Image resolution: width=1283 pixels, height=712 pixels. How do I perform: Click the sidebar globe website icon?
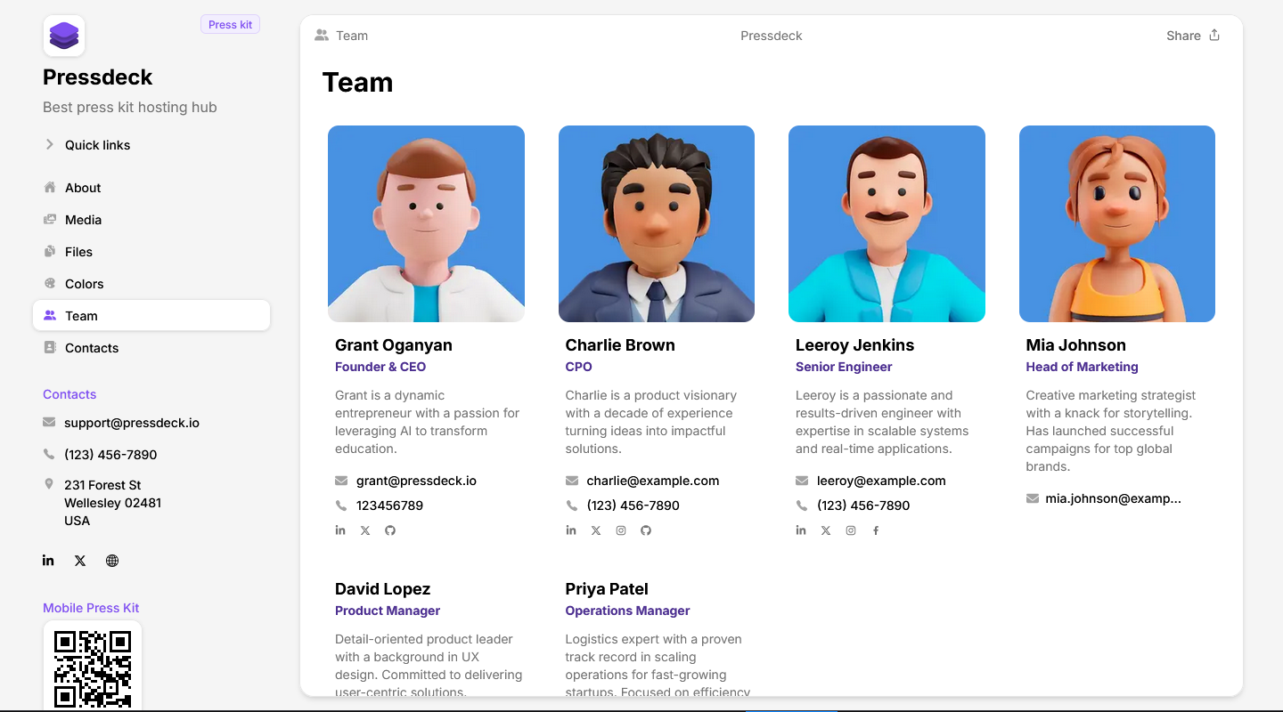112,561
